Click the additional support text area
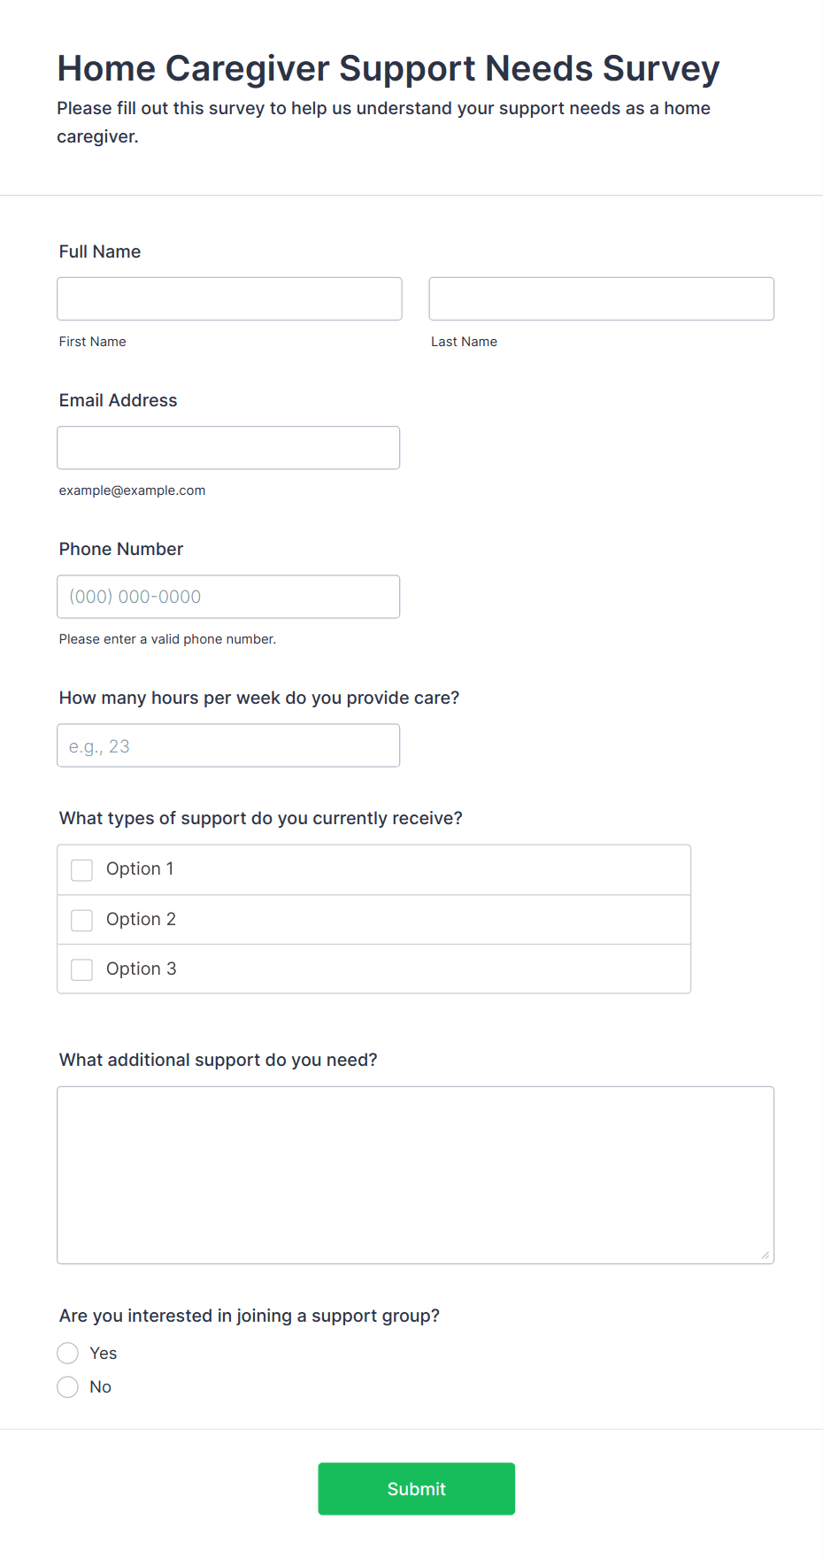823x1559 pixels. point(416,1175)
